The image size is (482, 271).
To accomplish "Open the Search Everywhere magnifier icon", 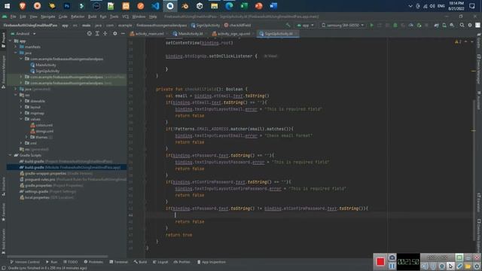I will (462, 25).
